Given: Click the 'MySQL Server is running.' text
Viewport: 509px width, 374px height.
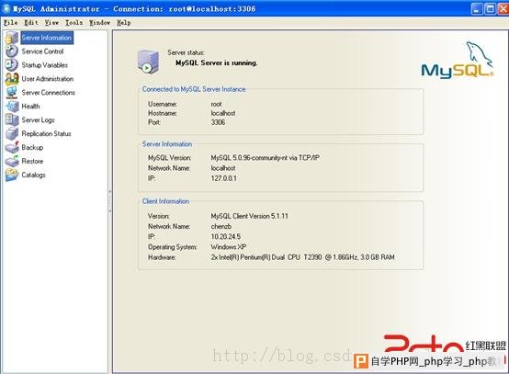Looking at the screenshot, I should pos(216,63).
